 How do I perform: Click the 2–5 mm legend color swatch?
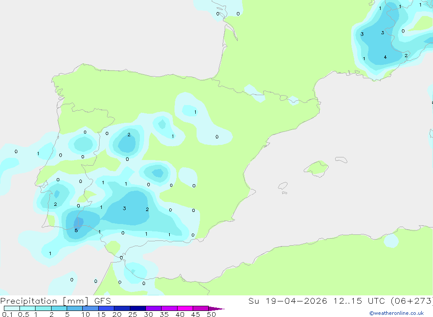(59, 308)
